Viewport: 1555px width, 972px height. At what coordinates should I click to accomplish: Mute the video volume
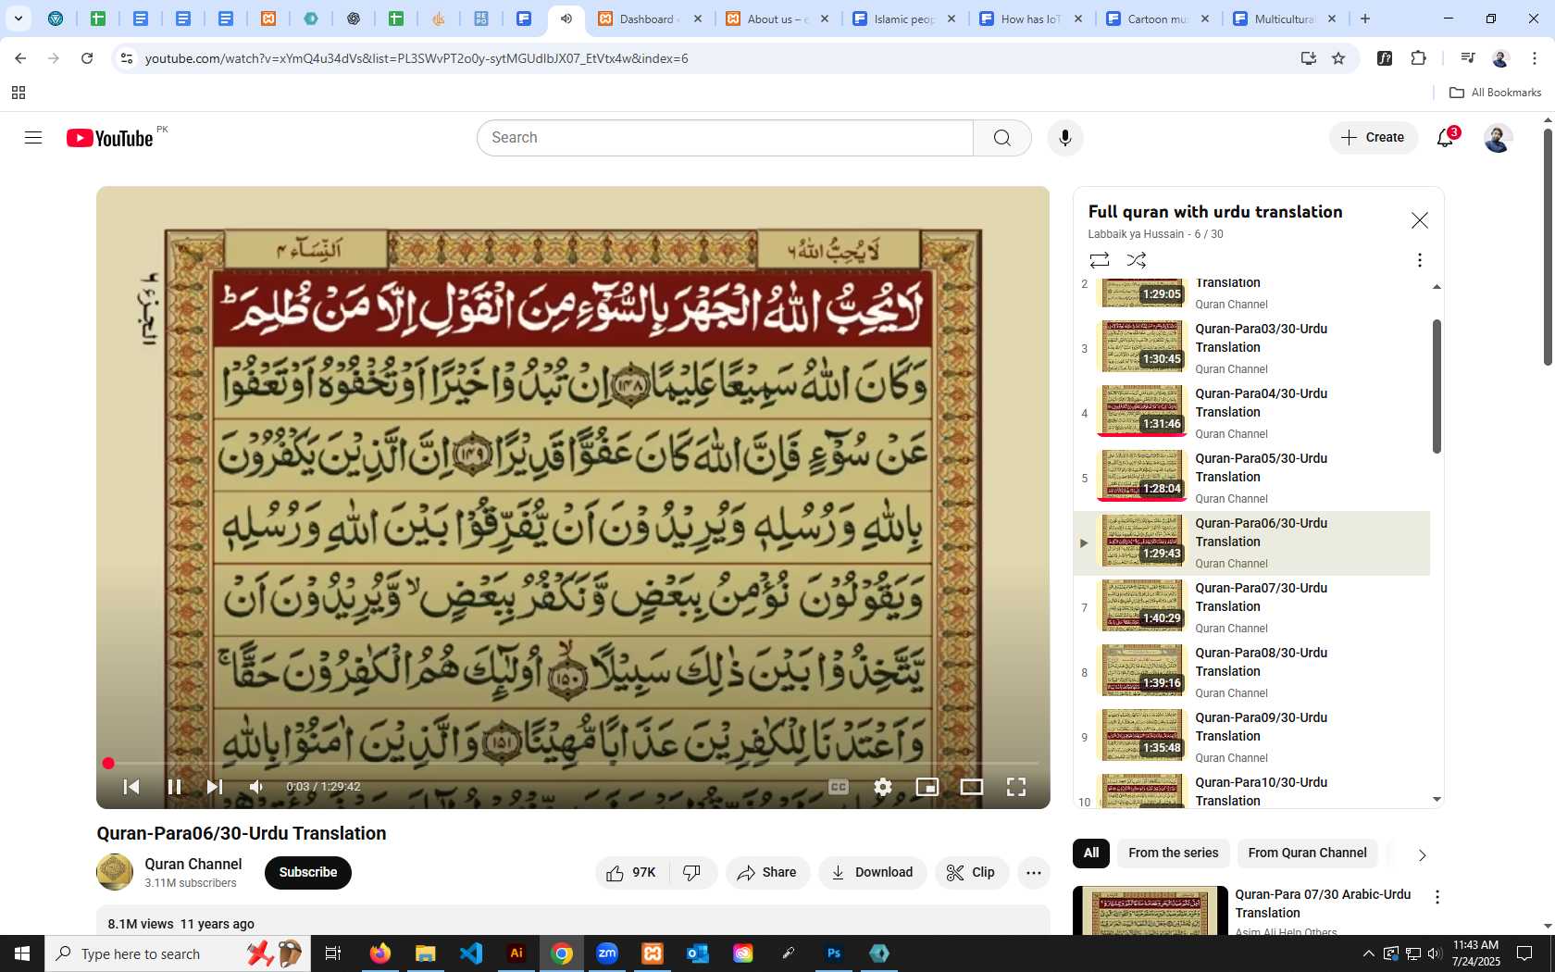(x=256, y=787)
